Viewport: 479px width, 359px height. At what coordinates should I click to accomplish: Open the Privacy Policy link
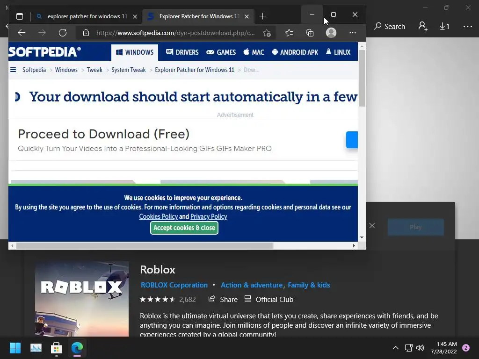tap(209, 216)
